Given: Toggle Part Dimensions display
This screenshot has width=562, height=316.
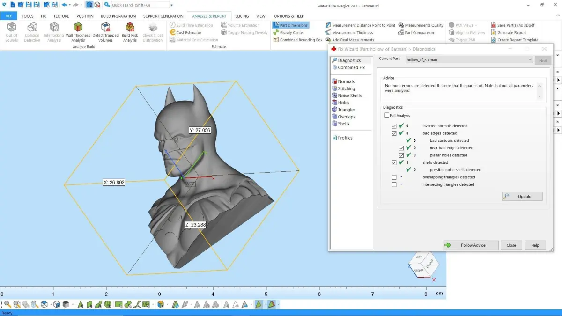Looking at the screenshot, I should [x=290, y=25].
